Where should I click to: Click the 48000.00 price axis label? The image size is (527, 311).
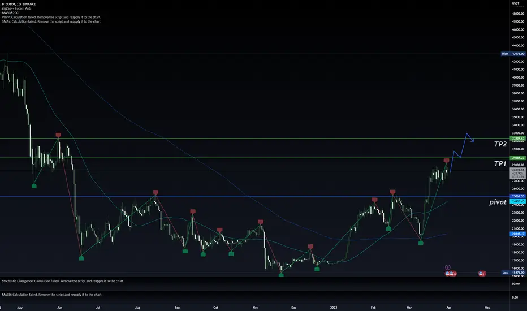pos(518,14)
